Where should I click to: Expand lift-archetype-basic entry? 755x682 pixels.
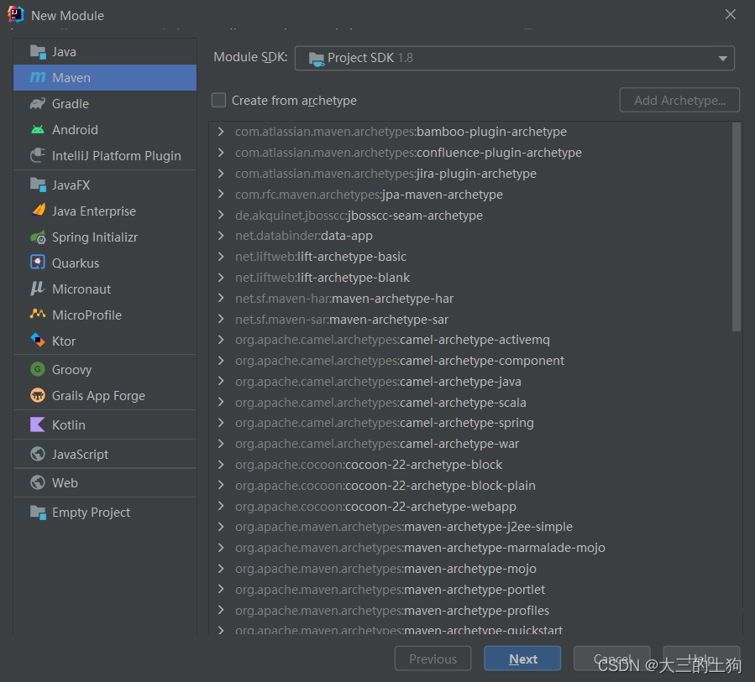tap(221, 257)
